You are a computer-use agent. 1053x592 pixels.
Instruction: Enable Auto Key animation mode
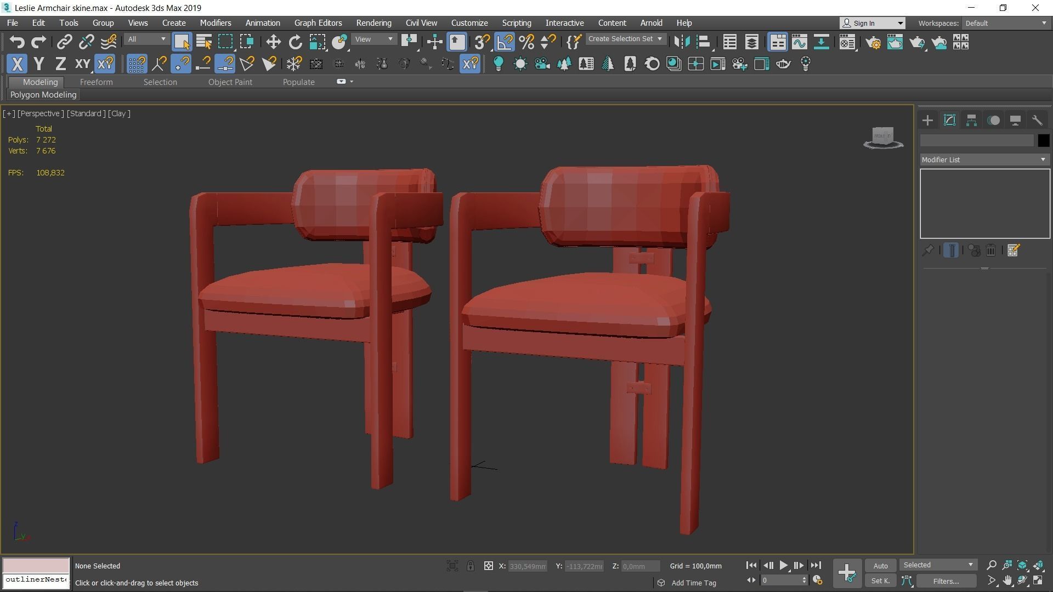(880, 565)
